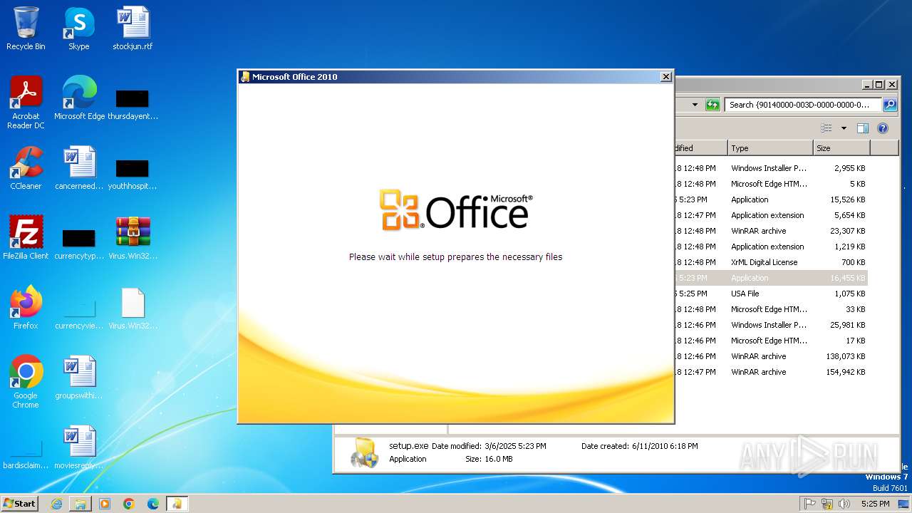Select the XrML Digital License row

(x=770, y=262)
